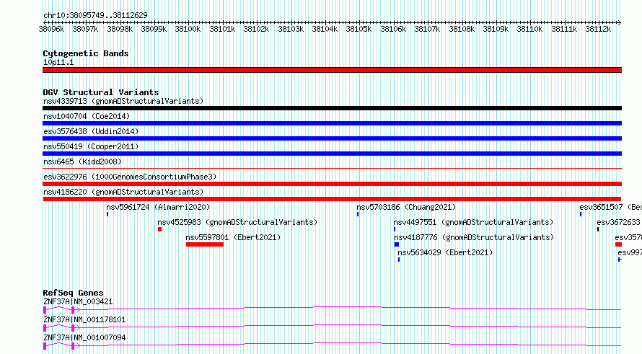The image size is (642, 354).
Task: Click the magenta gene line for ZNF37A|NM_001007094
Action: (x=332, y=345)
